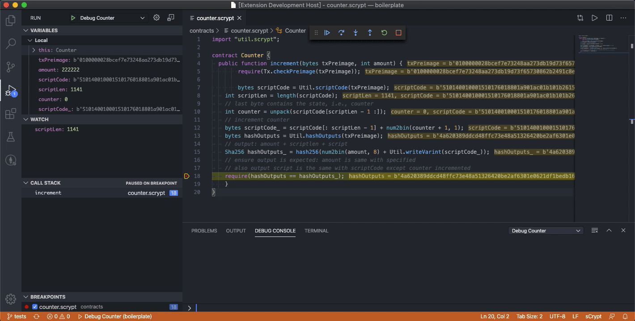Click the Step Out debug icon
The image size is (635, 321).
pos(370,33)
